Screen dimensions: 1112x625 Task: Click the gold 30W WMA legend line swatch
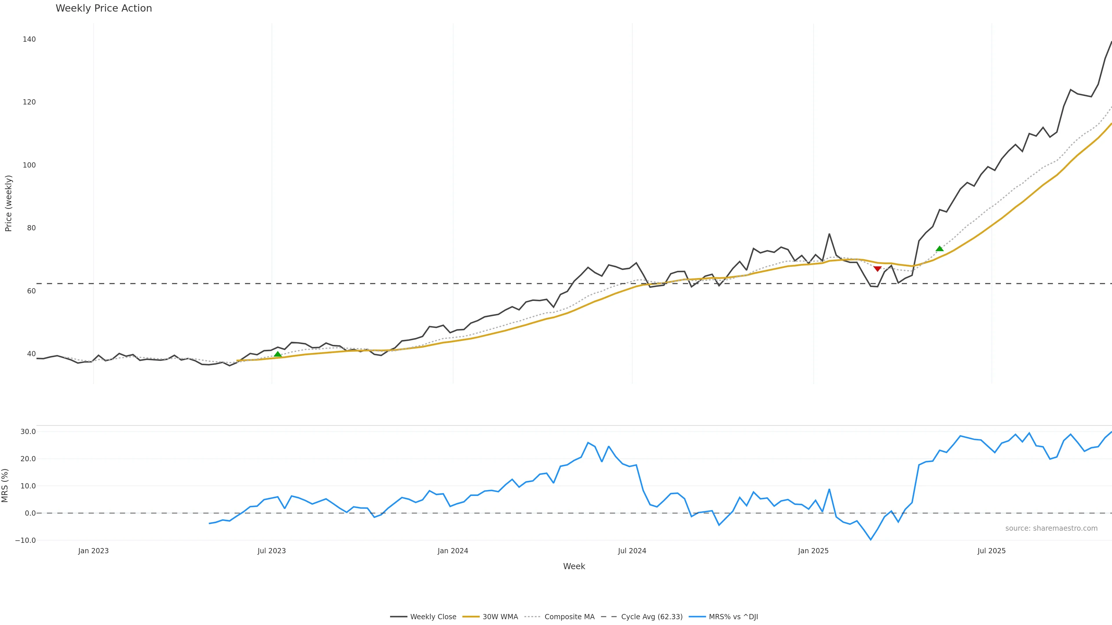pos(471,617)
